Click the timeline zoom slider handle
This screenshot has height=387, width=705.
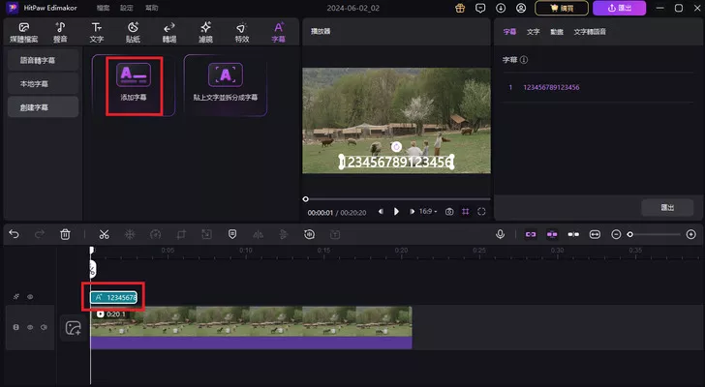[629, 234]
